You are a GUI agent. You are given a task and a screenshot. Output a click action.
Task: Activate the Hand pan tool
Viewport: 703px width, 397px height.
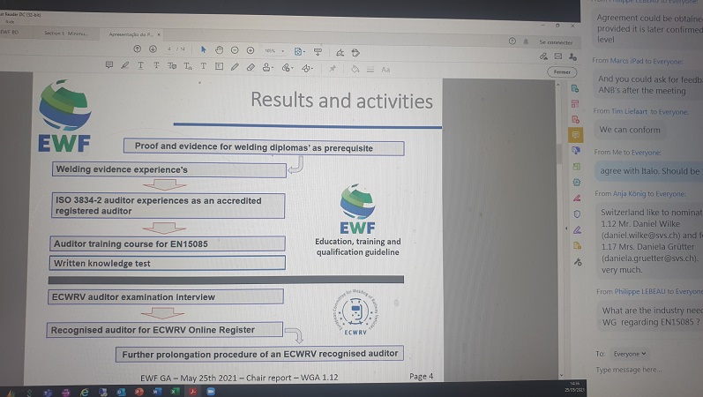pos(219,49)
